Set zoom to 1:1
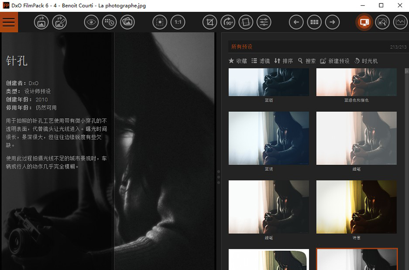This screenshot has width=409, height=270. coord(178,22)
